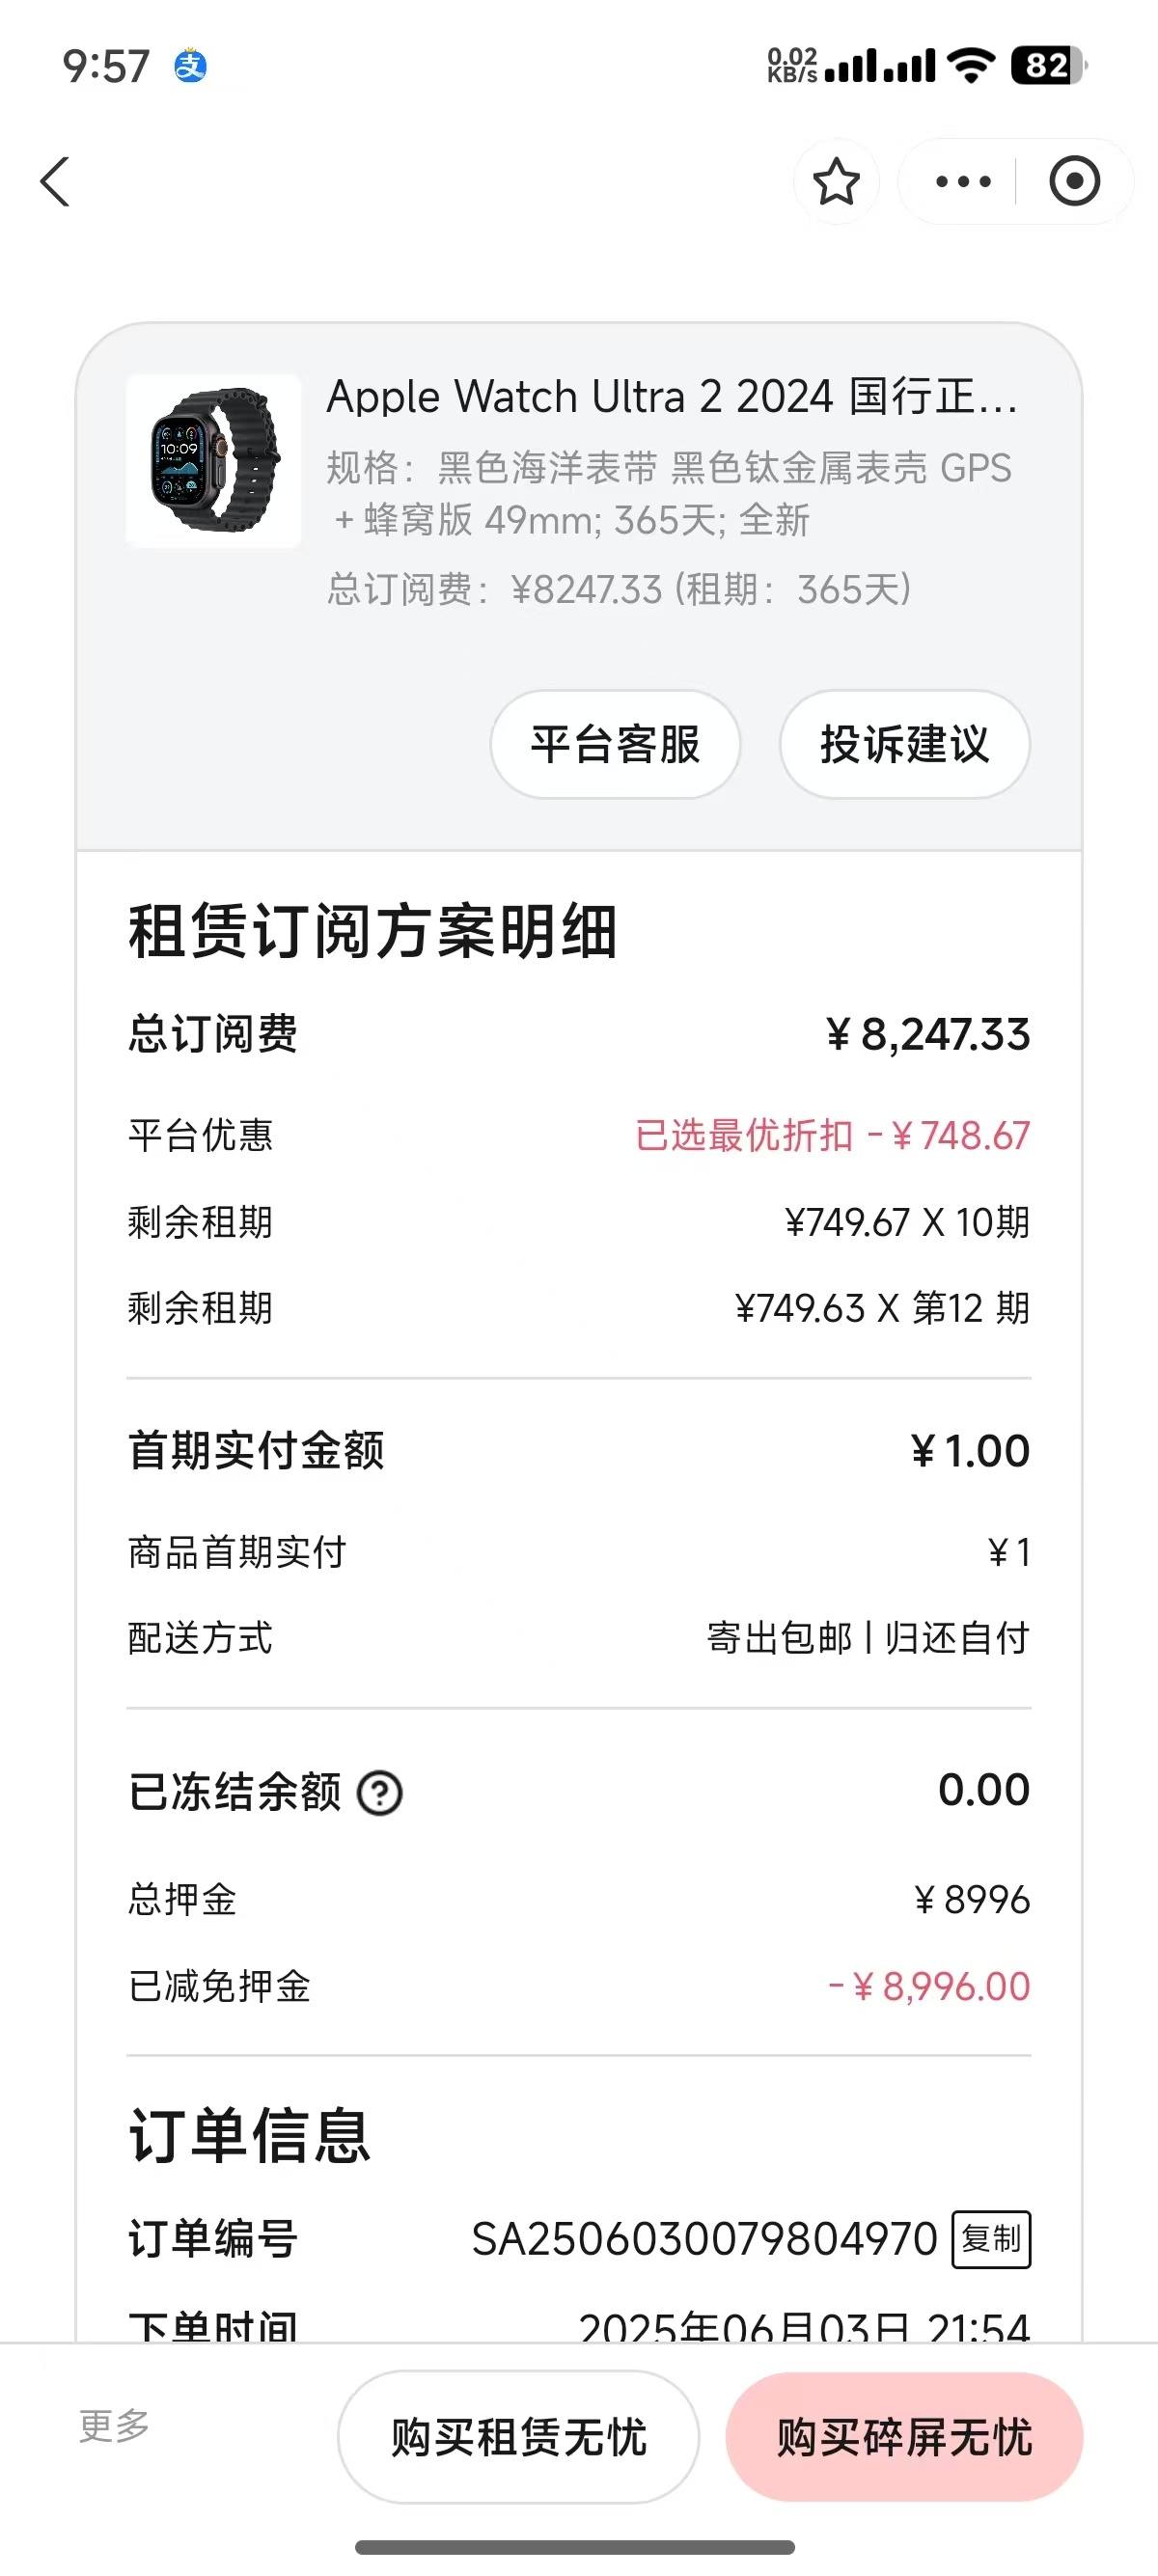The height and width of the screenshot is (2576, 1158).
Task: Open the Apple Watch Ultra 2 product thumbnail
Action: [x=213, y=461]
